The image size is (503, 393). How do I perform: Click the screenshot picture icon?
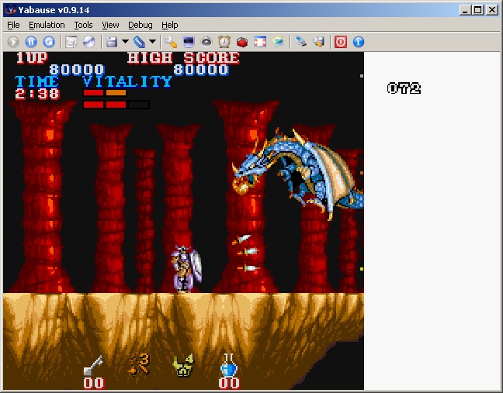[278, 42]
